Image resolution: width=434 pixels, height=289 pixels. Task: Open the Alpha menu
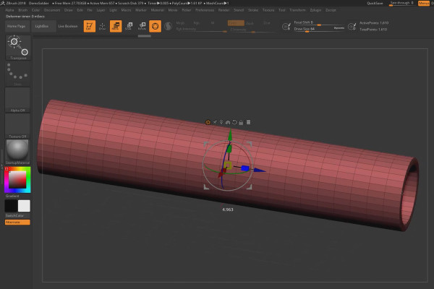point(9,10)
